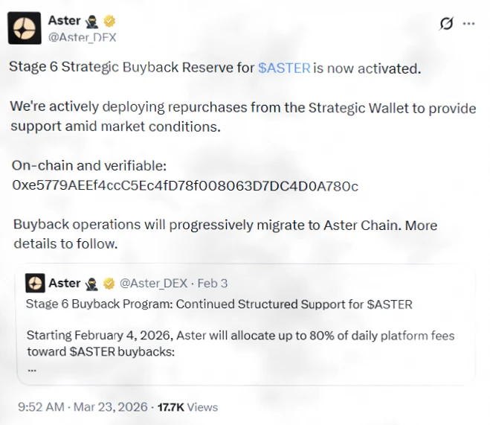Click the ninja emoji in the quoted post header
This screenshot has width=490, height=425.
[92, 284]
